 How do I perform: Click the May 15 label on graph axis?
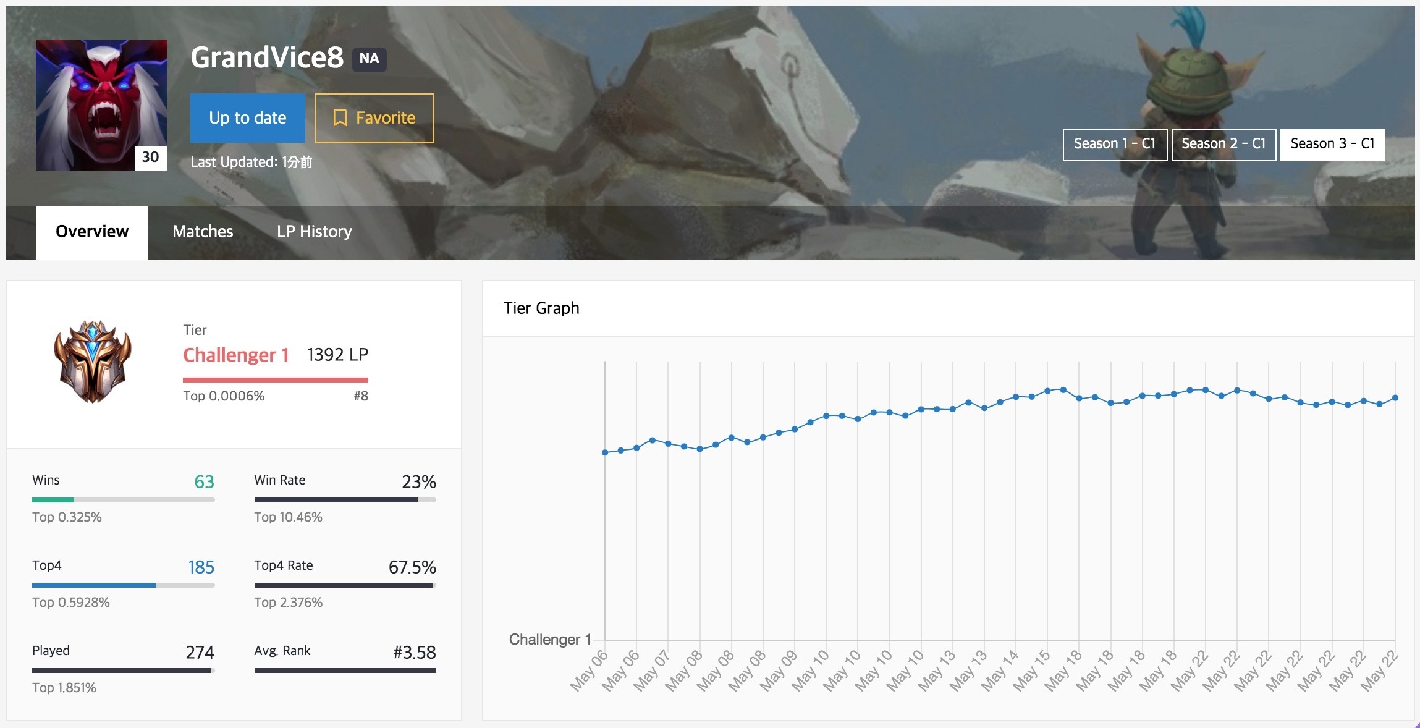click(x=1031, y=671)
